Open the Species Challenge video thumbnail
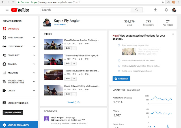The image size is (181, 128). 53,44
